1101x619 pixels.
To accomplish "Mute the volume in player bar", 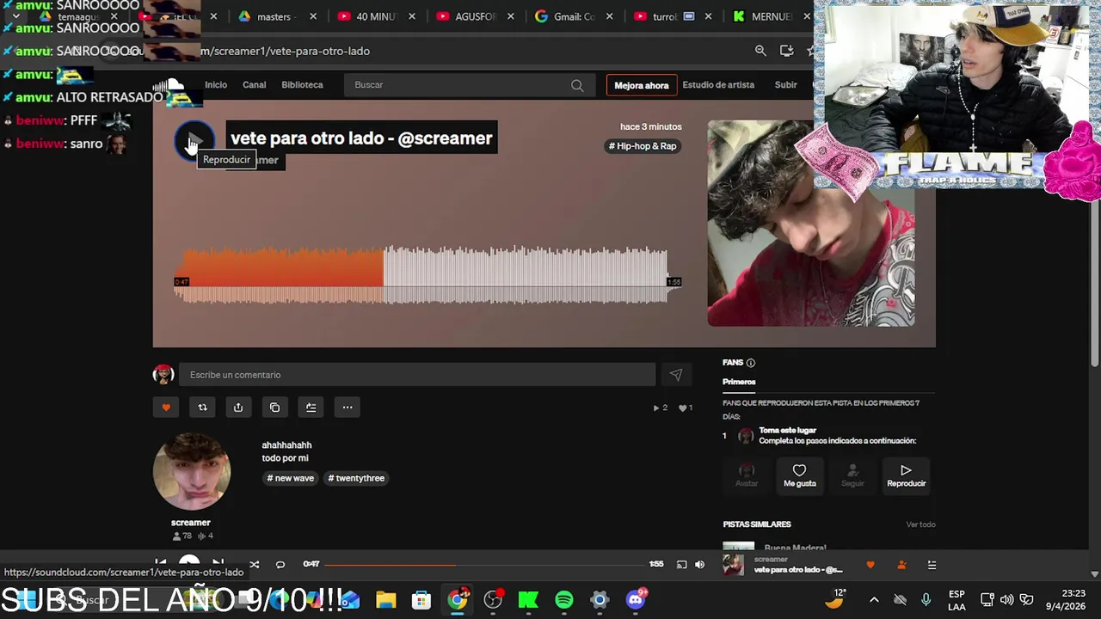I will 699,565.
